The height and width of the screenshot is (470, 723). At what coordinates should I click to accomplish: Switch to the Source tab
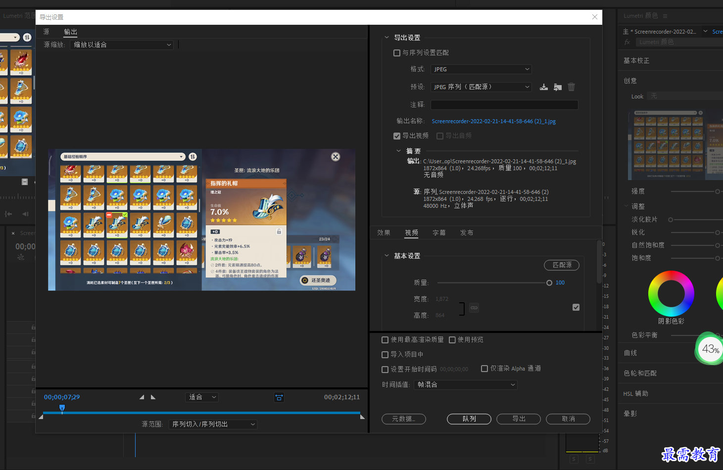click(x=47, y=32)
